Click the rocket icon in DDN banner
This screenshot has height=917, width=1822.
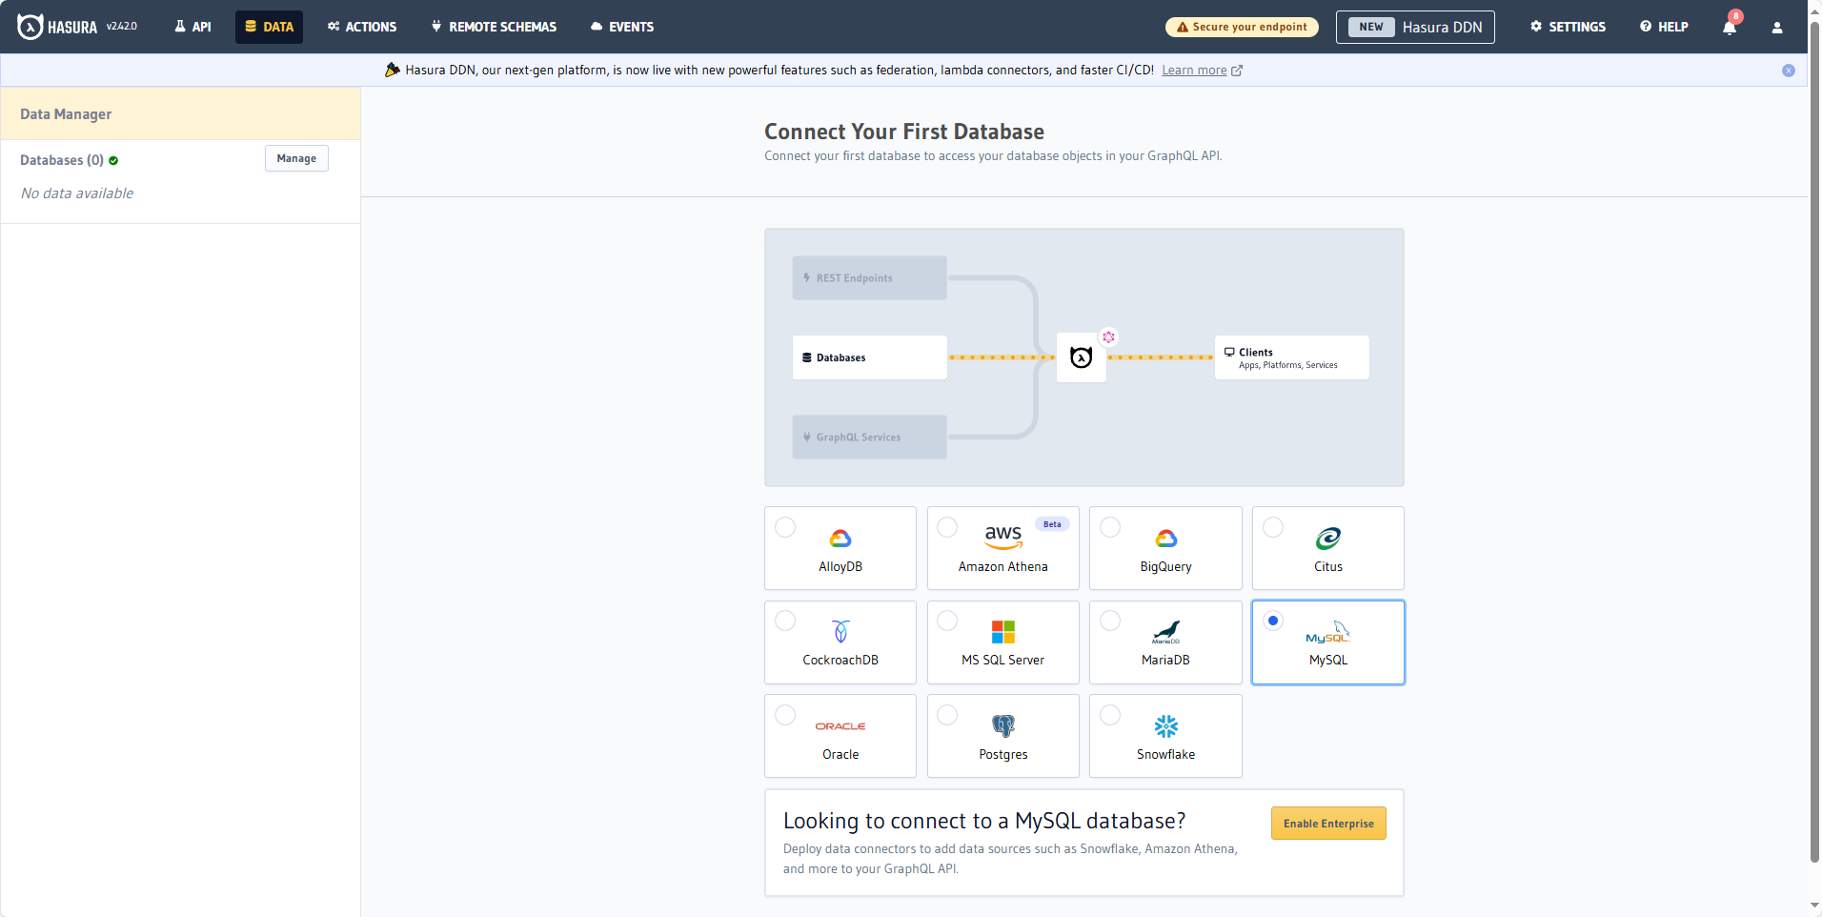tap(392, 70)
